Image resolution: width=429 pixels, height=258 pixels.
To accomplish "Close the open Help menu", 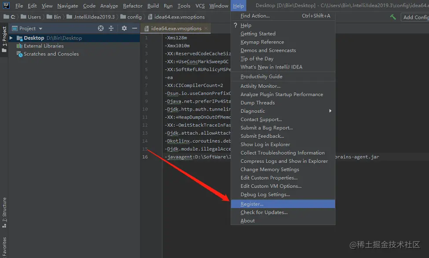I will tap(238, 6).
